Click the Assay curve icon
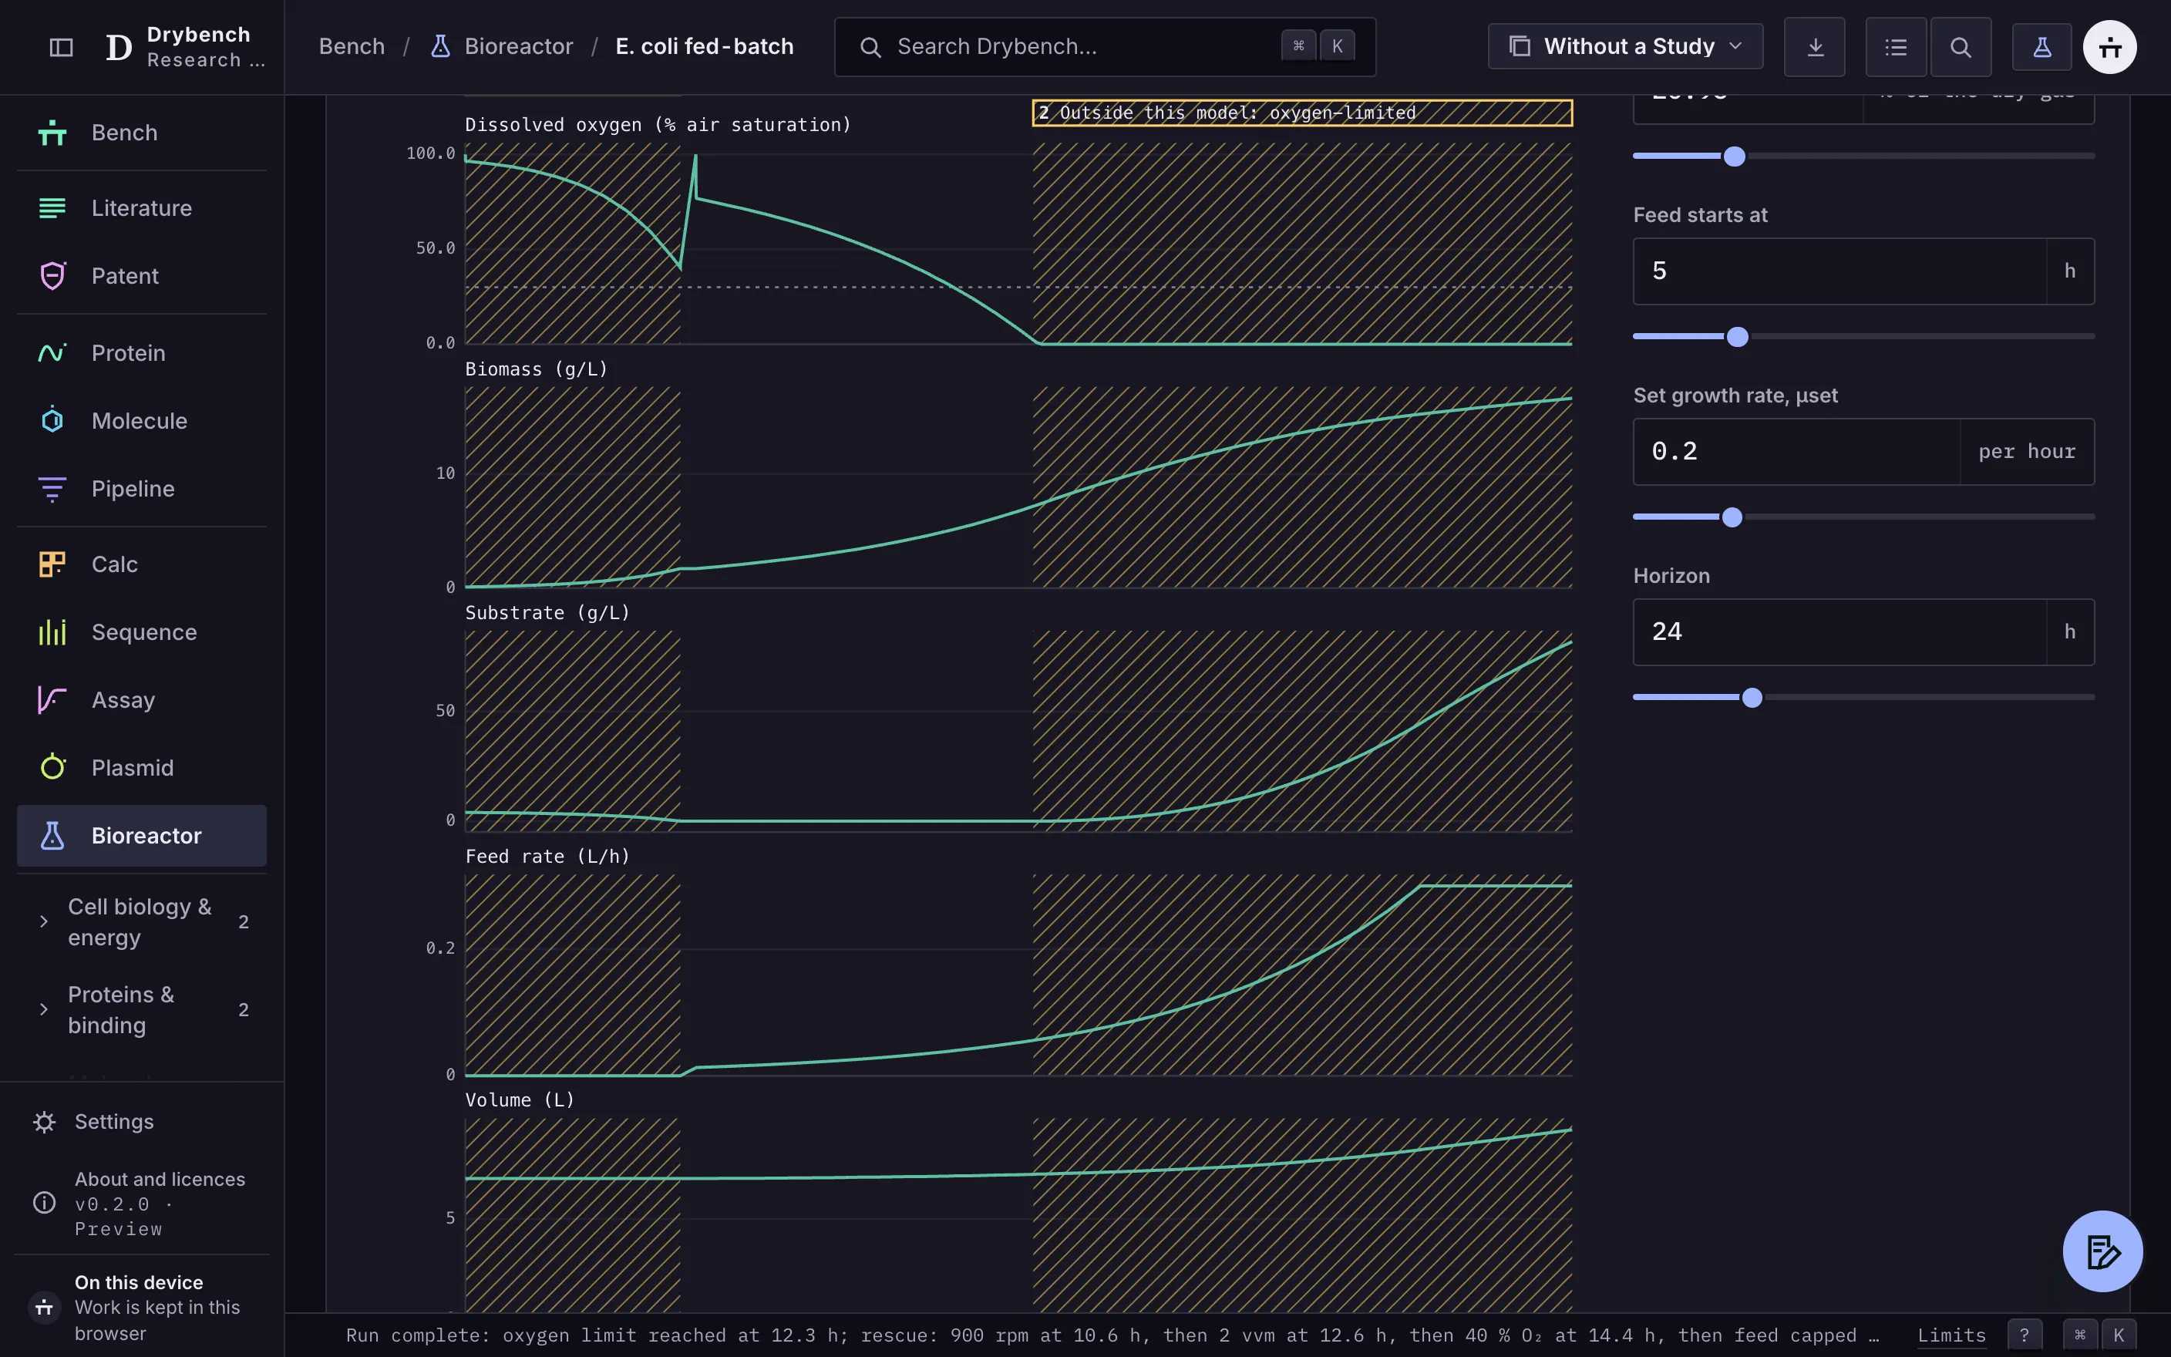Screen dimensions: 2171x1357 tap(52, 700)
